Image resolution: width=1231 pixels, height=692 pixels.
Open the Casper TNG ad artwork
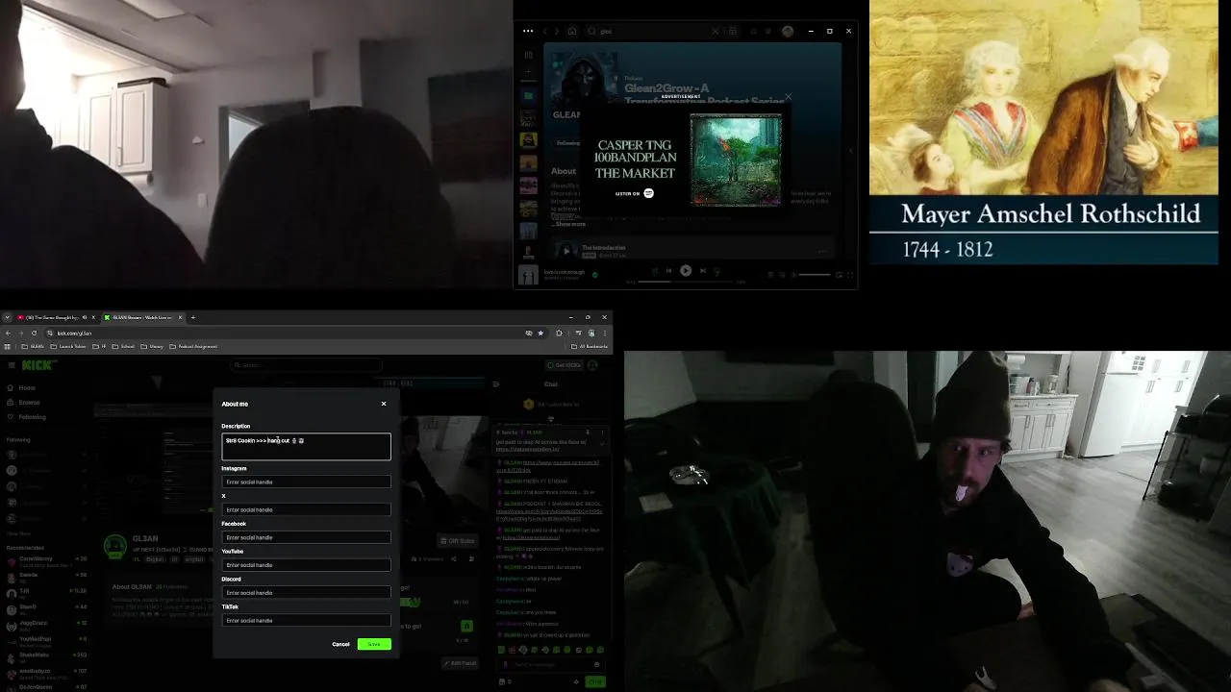point(736,160)
